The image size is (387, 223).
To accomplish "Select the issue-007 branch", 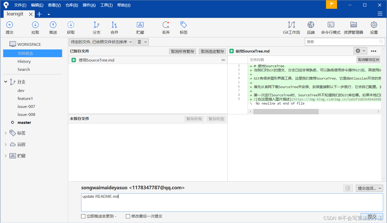I will pyautogui.click(x=26, y=106).
